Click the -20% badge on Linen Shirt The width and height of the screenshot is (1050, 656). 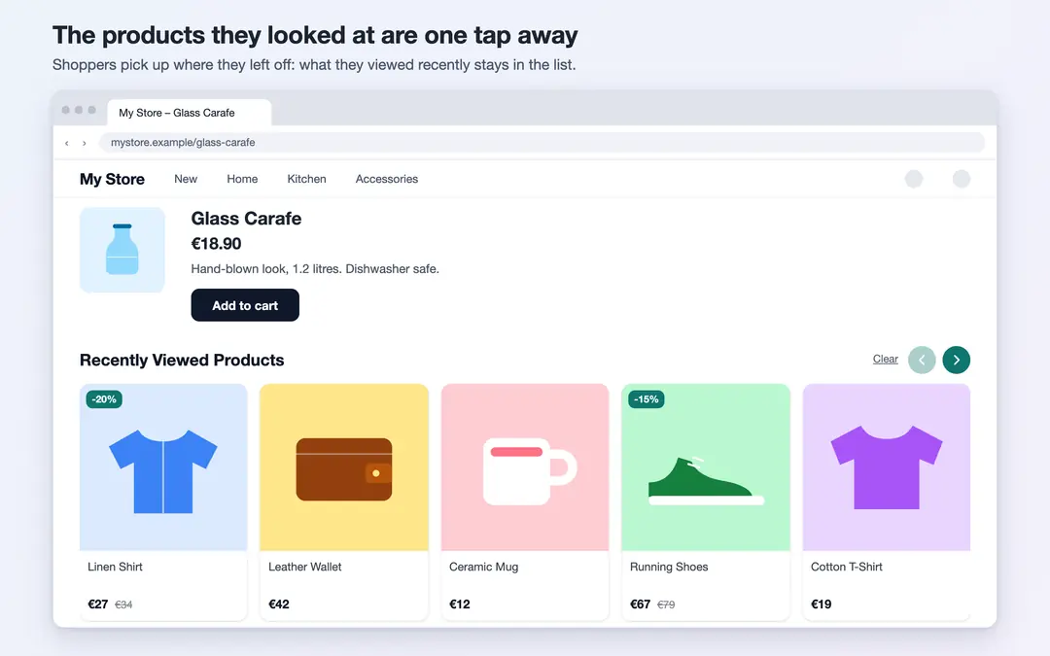[104, 399]
